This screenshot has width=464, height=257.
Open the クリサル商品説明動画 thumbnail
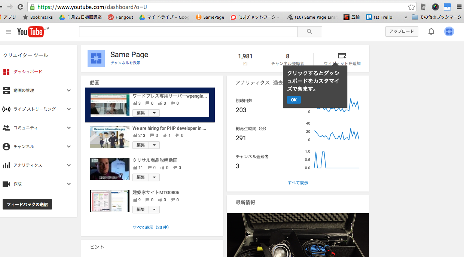(110, 169)
